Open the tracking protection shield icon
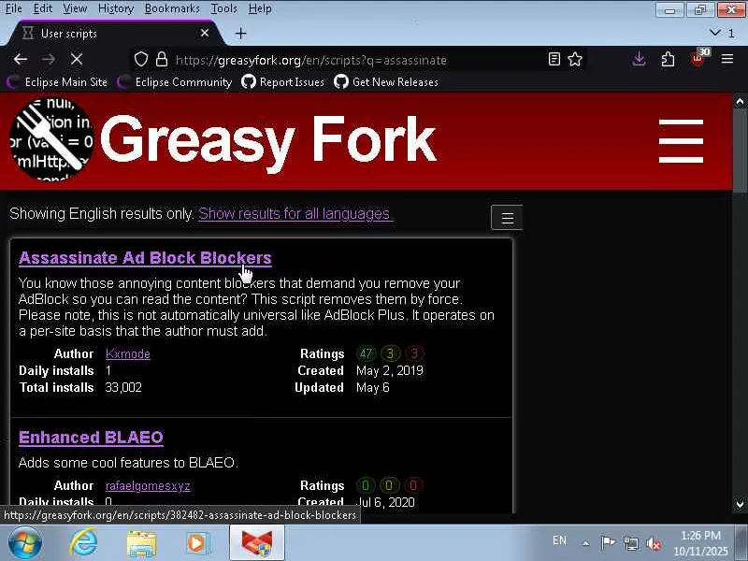Screen dimensions: 748x561 (141, 60)
